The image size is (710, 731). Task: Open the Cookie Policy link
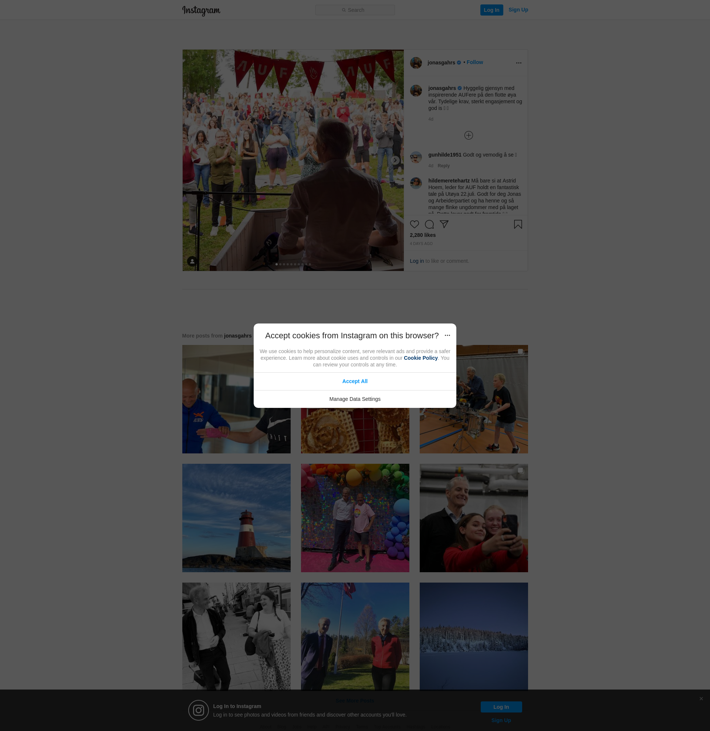[420, 358]
